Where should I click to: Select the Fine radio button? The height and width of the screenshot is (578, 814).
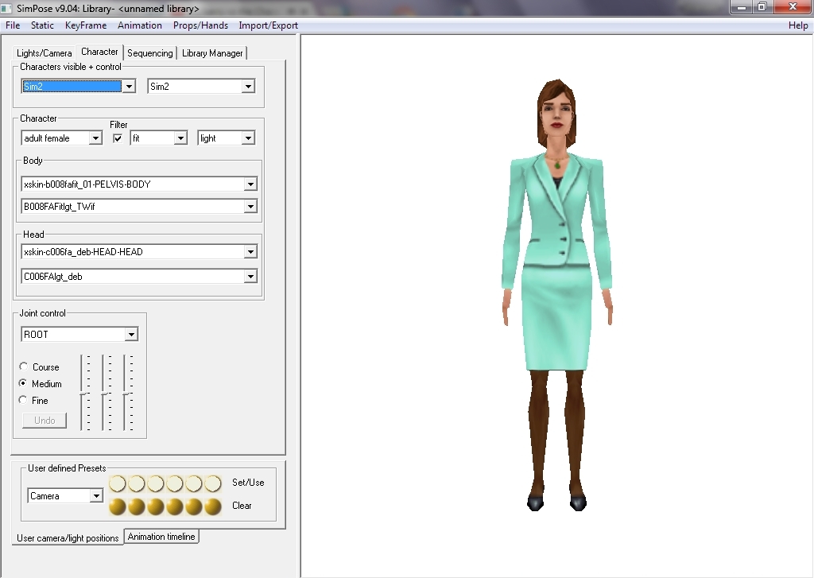tap(24, 401)
